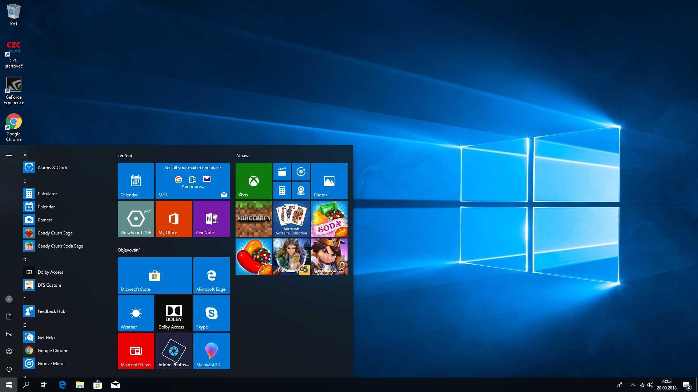Open the Action Center notifications
Image resolution: width=698 pixels, height=392 pixels.
click(x=686, y=385)
